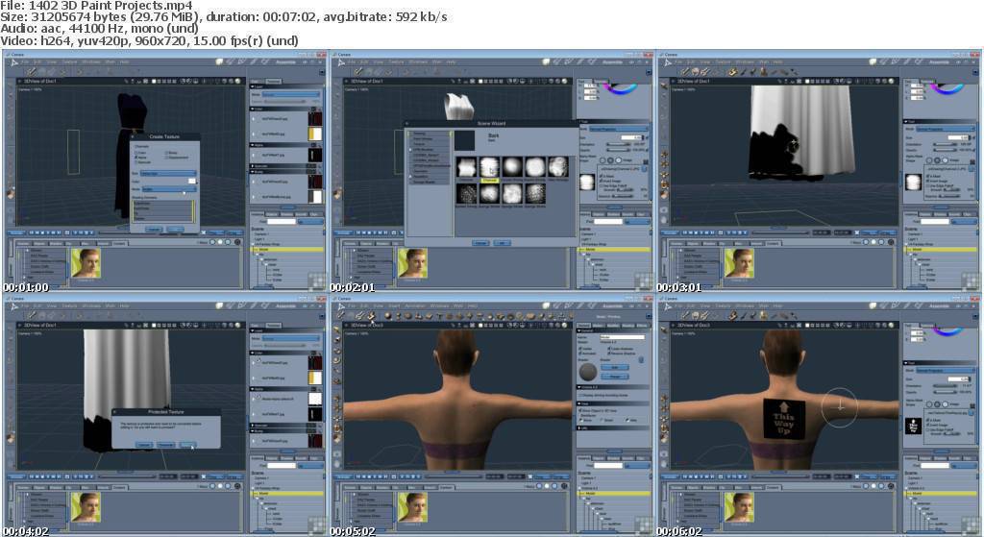Toggle Visible checkbox in 00:05:02 frame General tab
Viewport: 984px width, 537px height.
(x=579, y=349)
